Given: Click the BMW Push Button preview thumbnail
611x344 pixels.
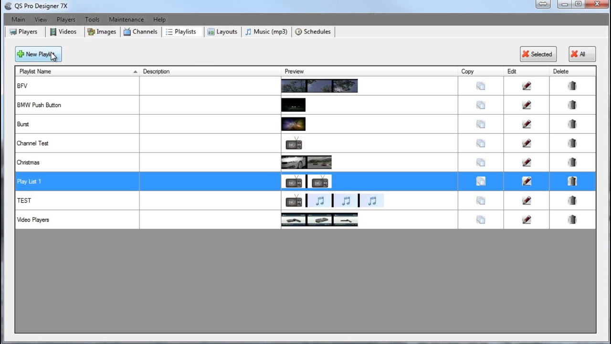Looking at the screenshot, I should click(293, 105).
